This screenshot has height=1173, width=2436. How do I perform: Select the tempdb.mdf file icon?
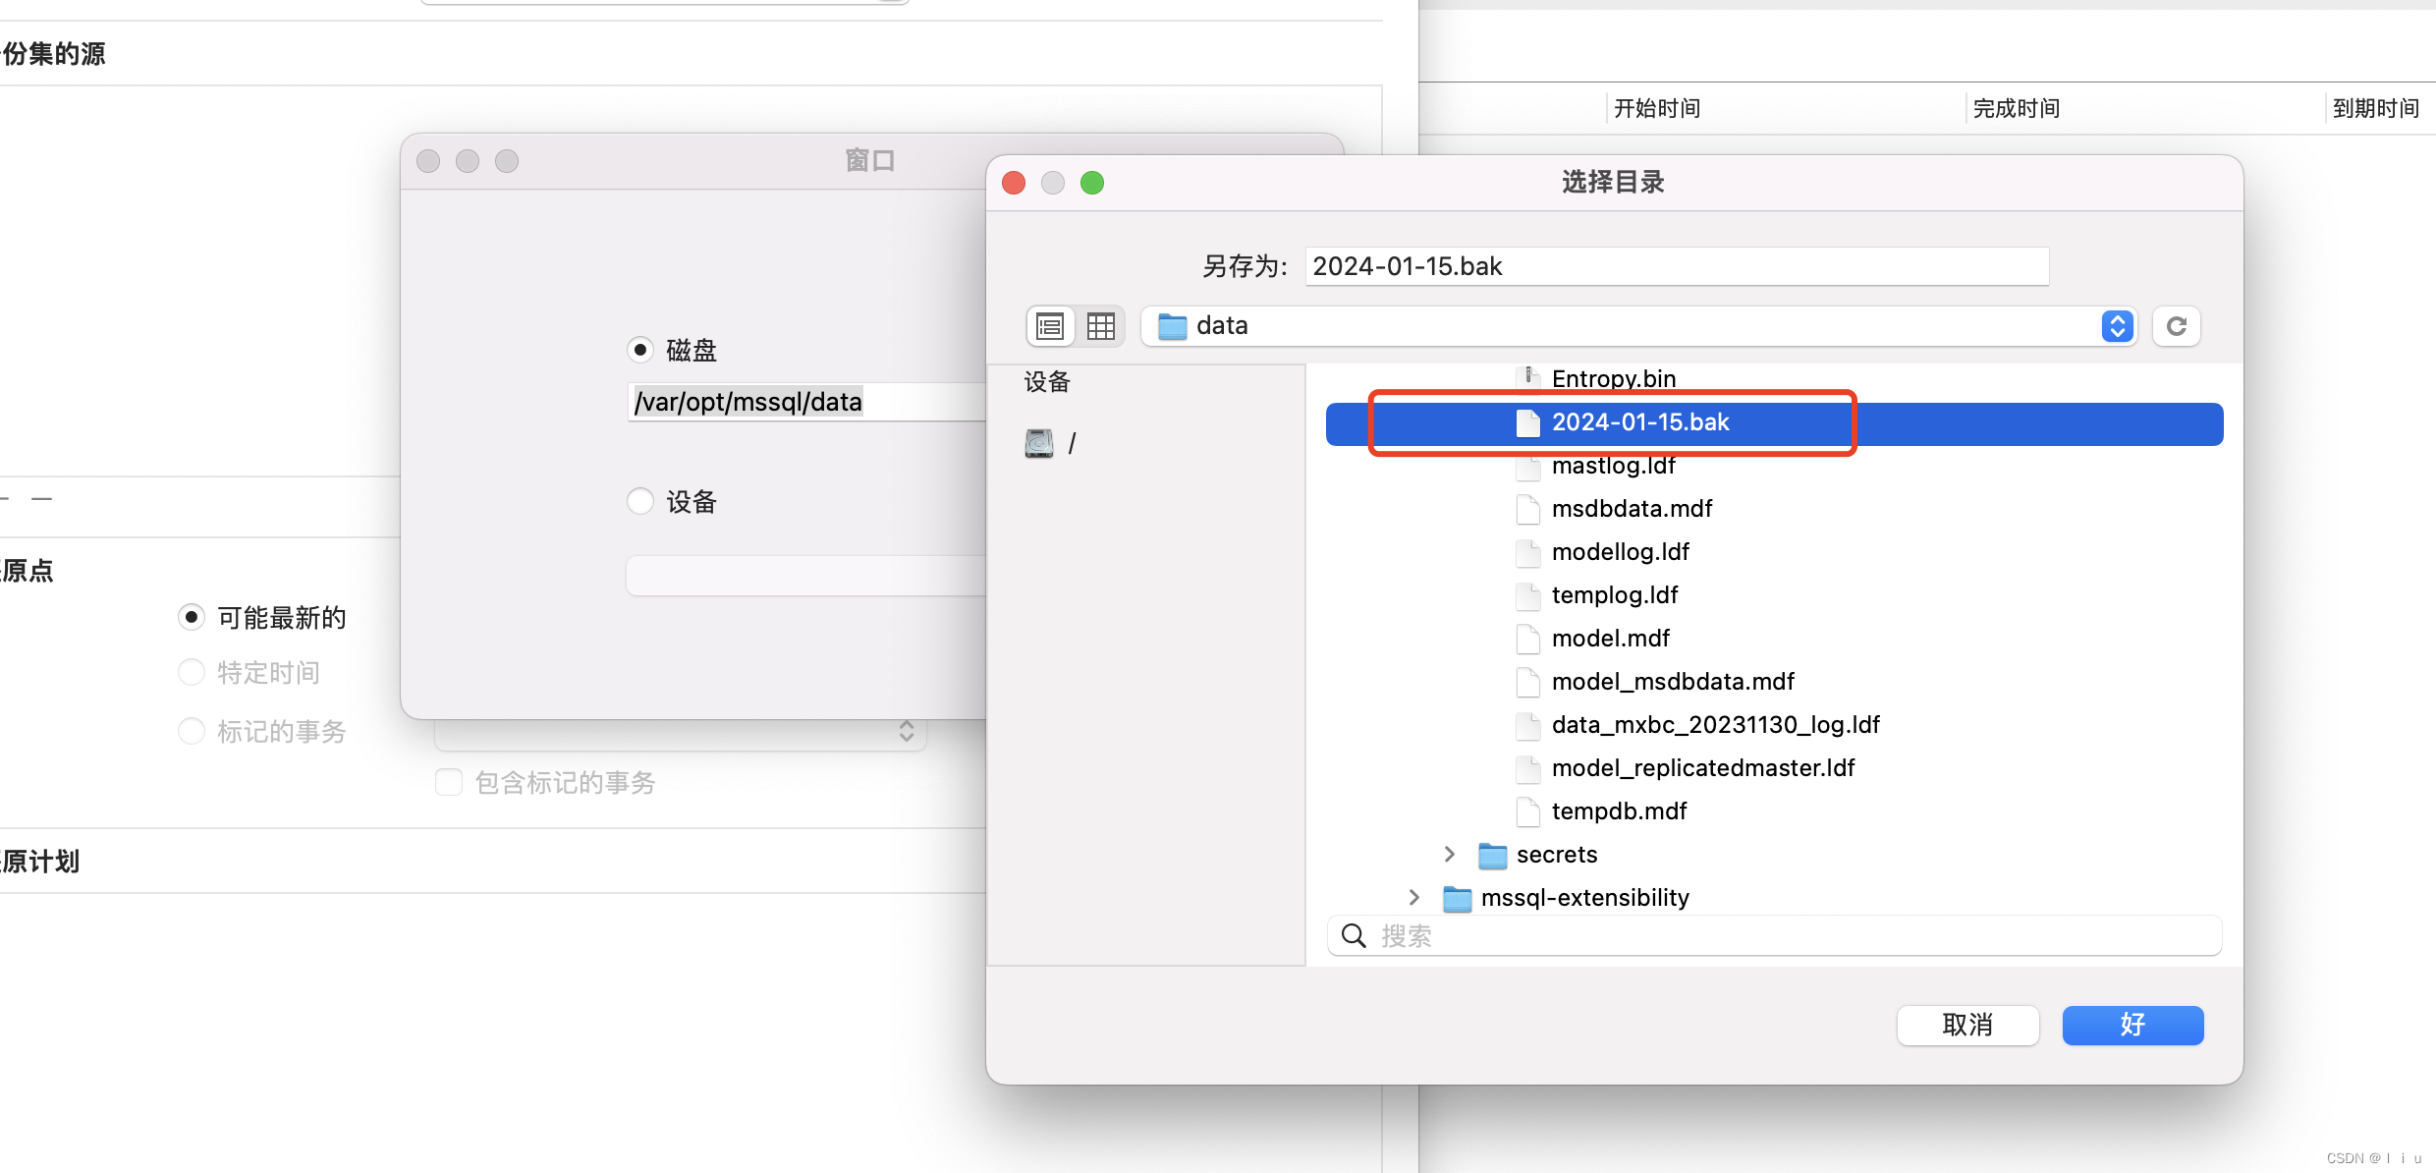[x=1528, y=811]
